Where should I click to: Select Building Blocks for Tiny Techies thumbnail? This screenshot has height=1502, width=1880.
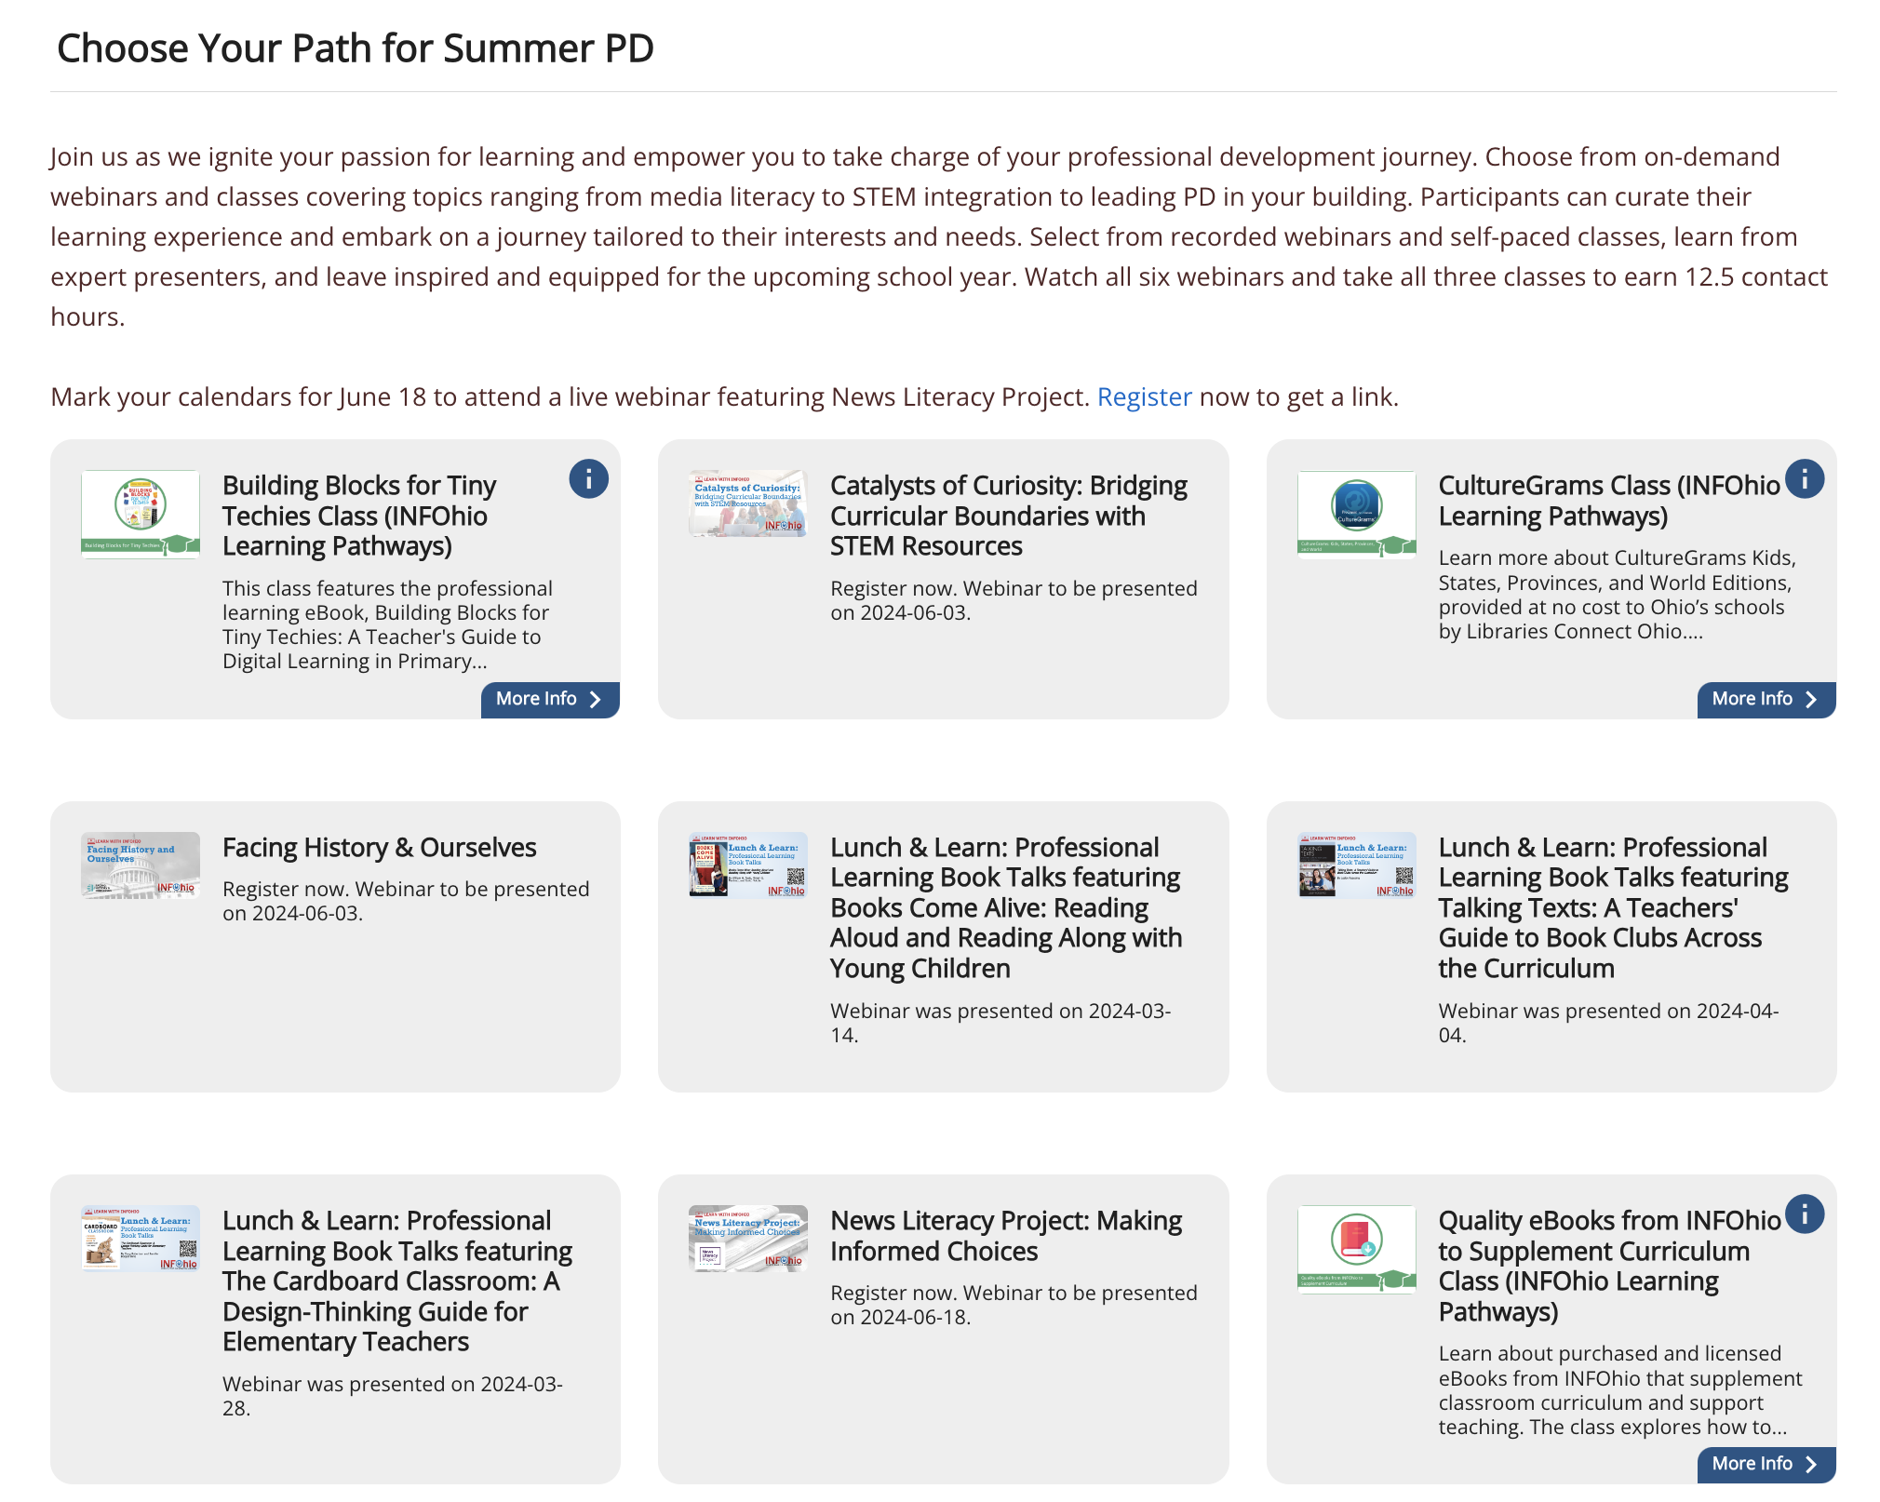[x=141, y=515]
